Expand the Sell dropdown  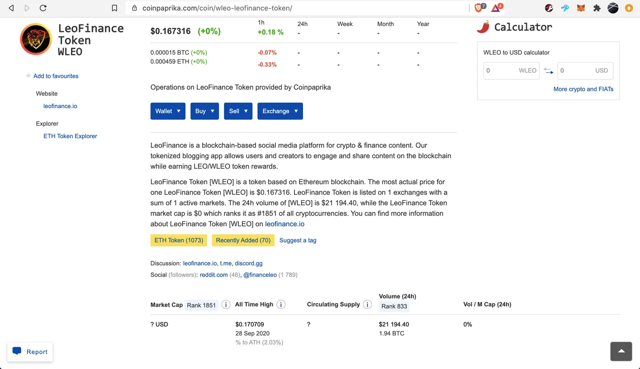[x=238, y=111]
